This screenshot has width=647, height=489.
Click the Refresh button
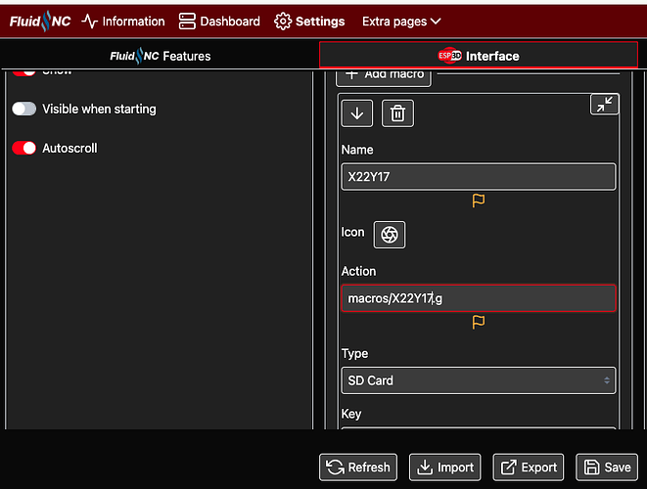[x=358, y=467]
